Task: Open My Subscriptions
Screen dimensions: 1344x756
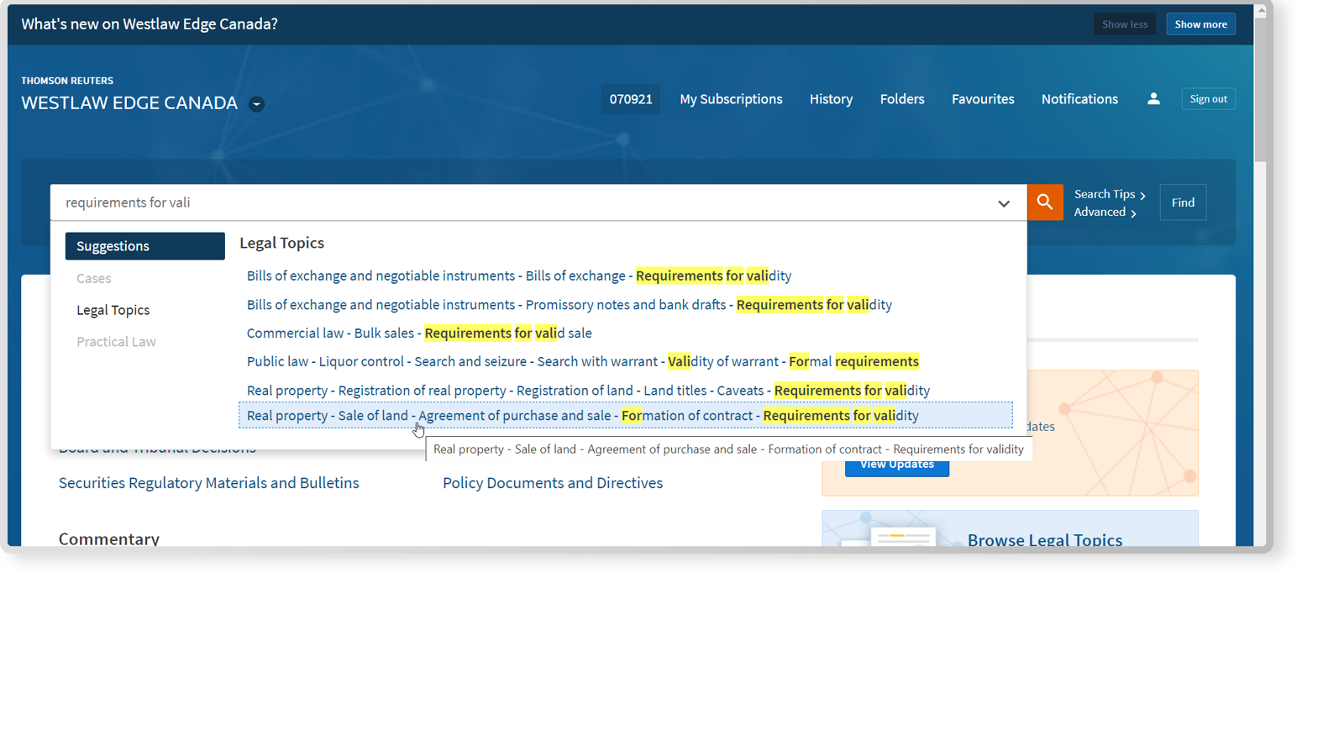Action: 731,99
